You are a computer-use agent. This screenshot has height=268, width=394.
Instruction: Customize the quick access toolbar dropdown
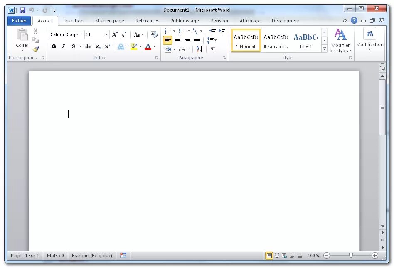[54, 10]
